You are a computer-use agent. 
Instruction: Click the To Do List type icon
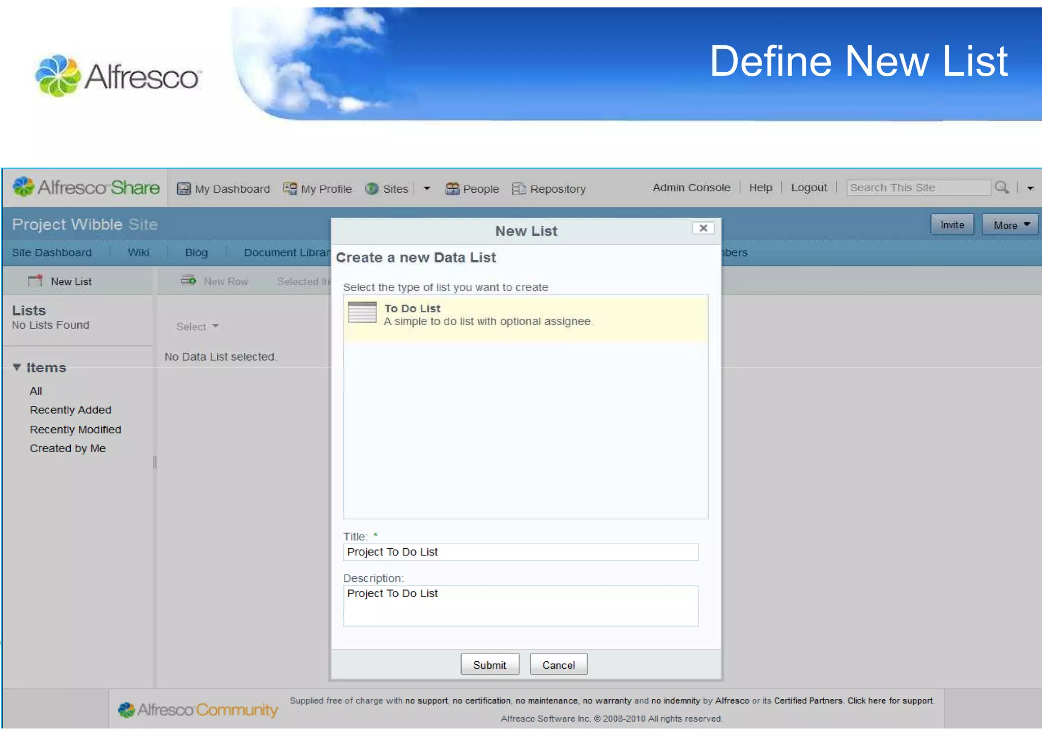(x=362, y=312)
